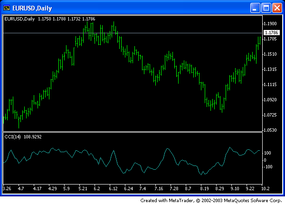The image size is (285, 204).
Task: Click the CCI value 108.9292
Action: [33, 136]
